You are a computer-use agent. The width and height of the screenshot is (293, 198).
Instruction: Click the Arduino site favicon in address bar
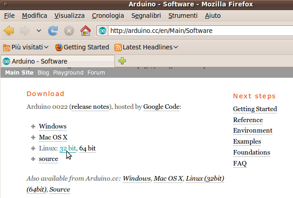pos(103,31)
